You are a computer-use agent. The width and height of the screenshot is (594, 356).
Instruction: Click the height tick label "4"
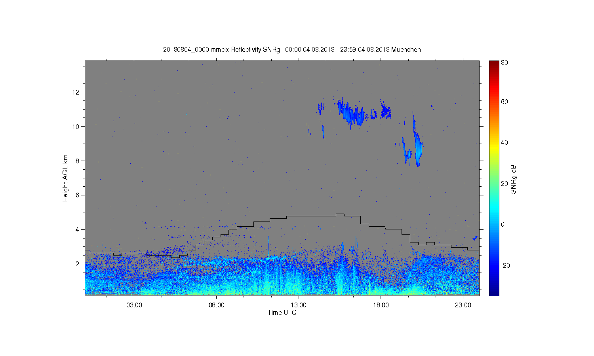click(x=78, y=229)
